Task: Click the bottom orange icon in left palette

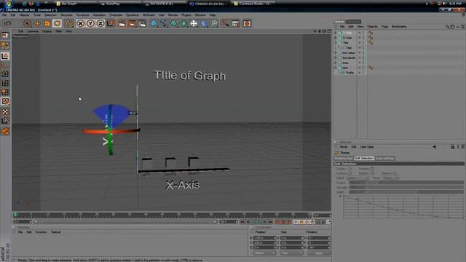Action: point(5,131)
